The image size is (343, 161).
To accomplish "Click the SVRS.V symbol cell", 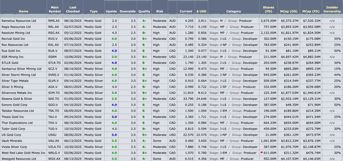I will (x=54, y=75).
